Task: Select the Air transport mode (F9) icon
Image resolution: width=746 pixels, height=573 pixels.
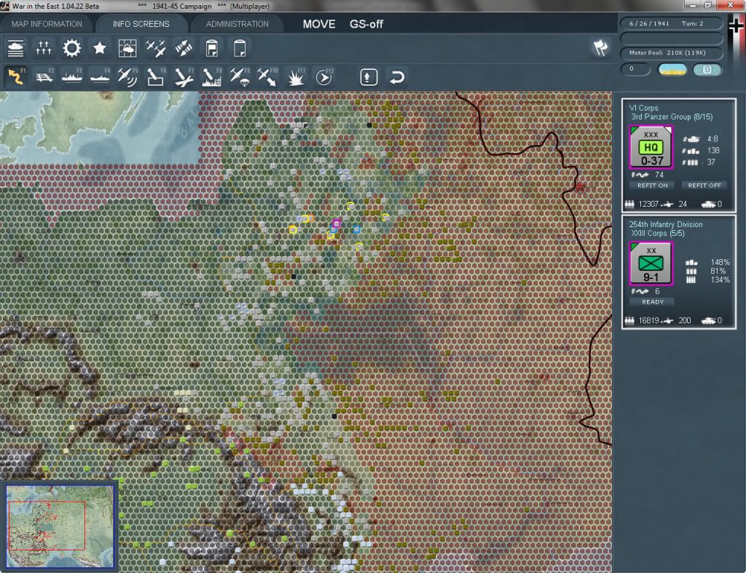Action: click(240, 76)
